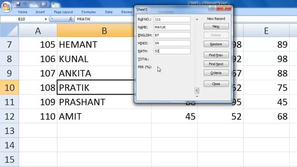Image resolution: width=297 pixels, height=167 pixels.
Task: Open the Data ribbon tab
Action: coord(109,12)
